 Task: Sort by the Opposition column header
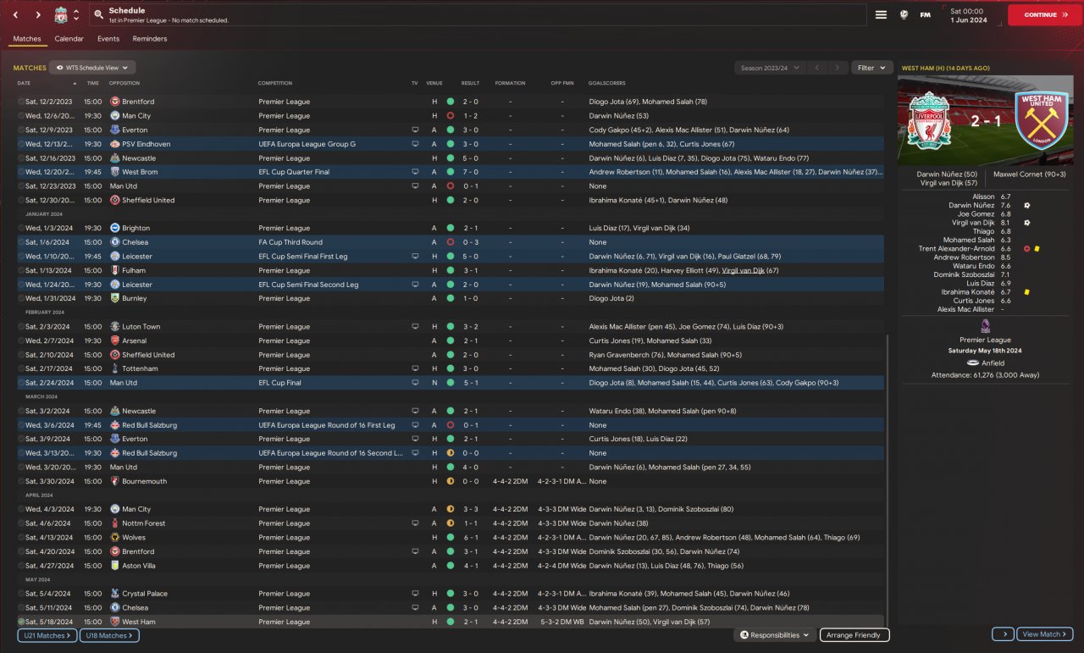click(124, 83)
